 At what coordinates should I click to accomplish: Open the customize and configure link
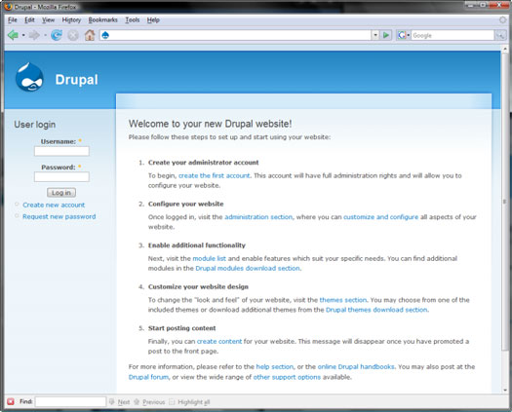click(x=380, y=217)
